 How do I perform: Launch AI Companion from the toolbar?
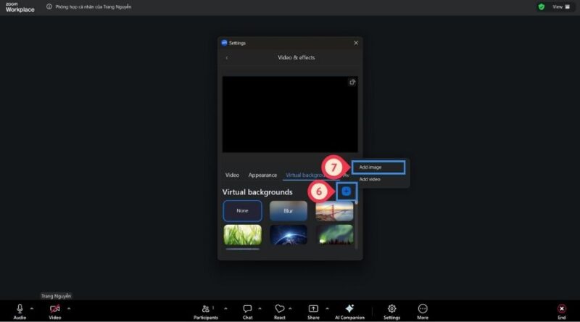(349, 308)
